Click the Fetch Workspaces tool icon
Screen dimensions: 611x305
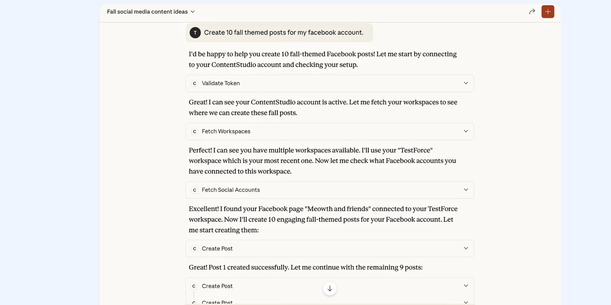[x=195, y=131]
